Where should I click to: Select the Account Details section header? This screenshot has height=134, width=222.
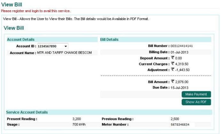pyautogui.click(x=21, y=40)
